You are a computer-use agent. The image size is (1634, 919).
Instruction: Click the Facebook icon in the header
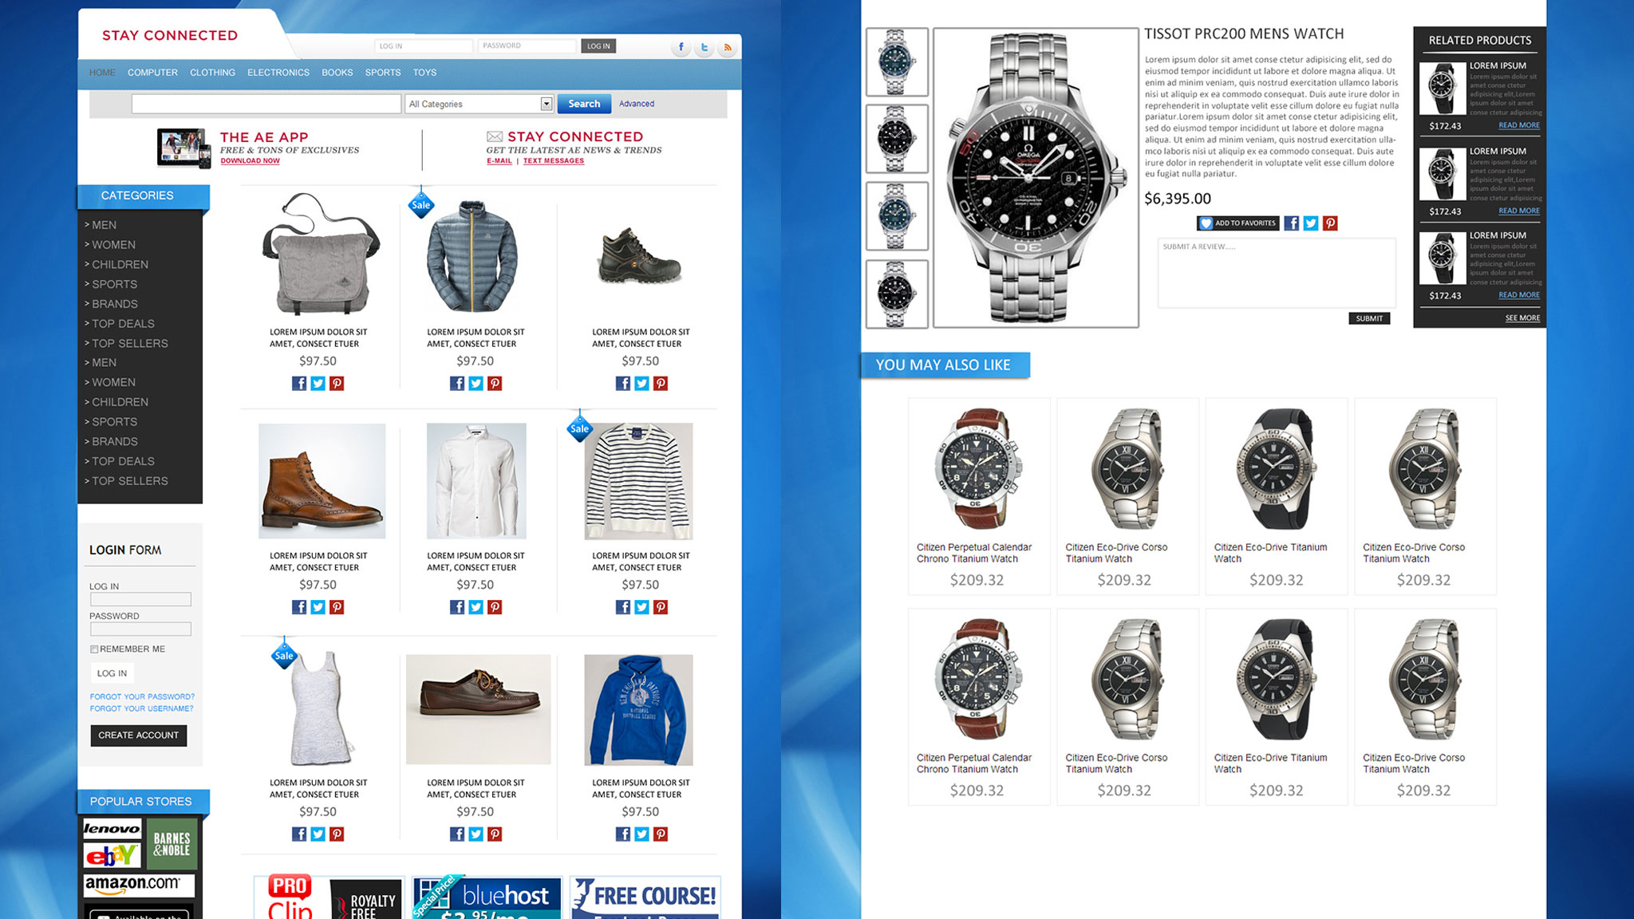click(681, 47)
